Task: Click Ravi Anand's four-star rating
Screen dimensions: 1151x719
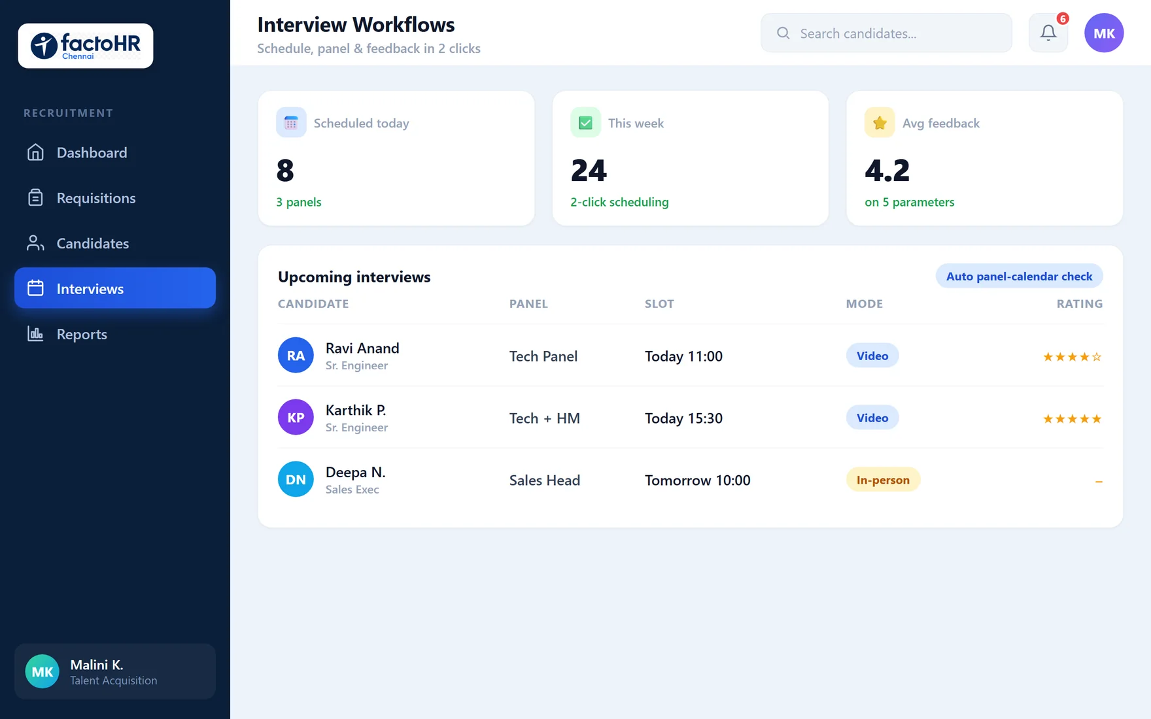Action: point(1073,357)
